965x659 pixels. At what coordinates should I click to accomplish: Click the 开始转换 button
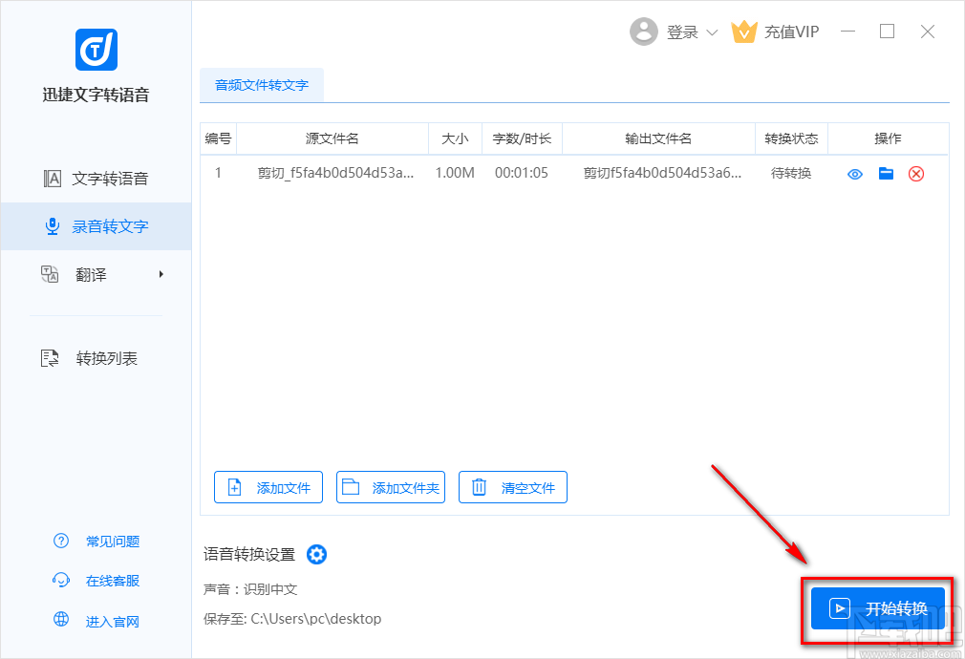pos(878,608)
